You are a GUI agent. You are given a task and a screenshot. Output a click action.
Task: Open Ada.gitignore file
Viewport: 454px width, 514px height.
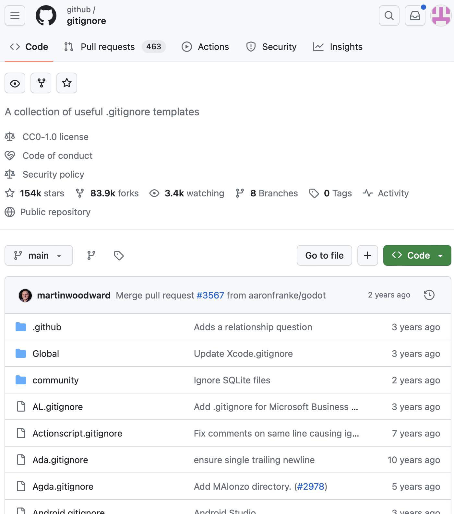(x=60, y=460)
